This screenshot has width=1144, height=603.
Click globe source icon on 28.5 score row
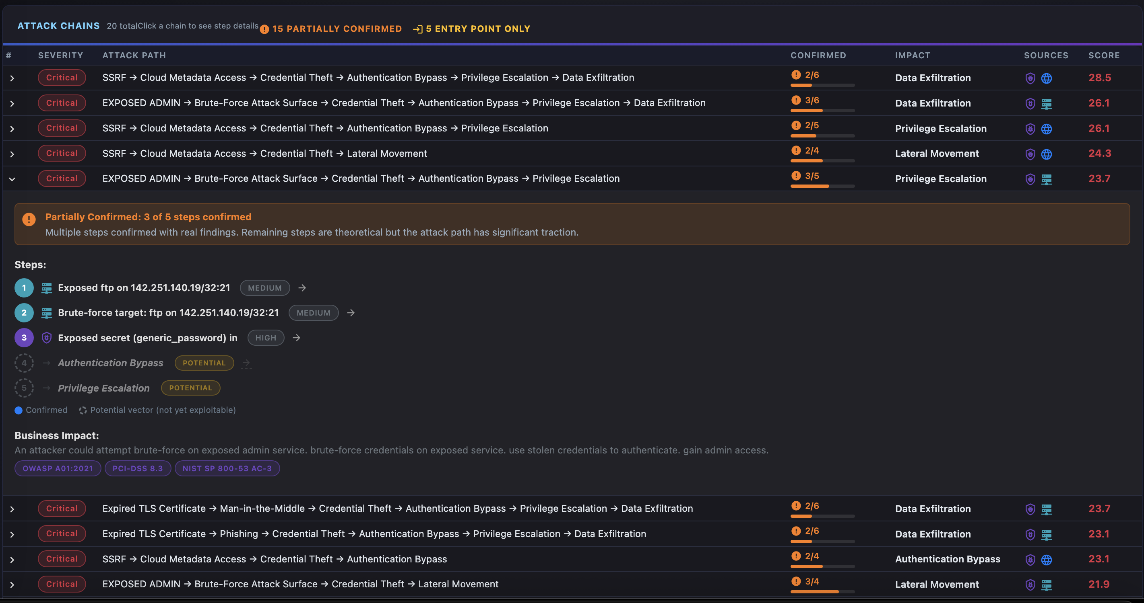point(1046,78)
